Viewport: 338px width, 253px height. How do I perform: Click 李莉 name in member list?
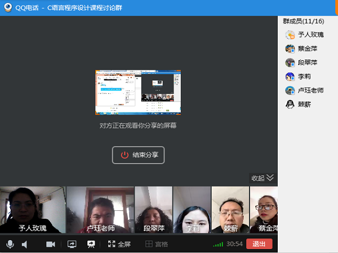click(x=304, y=76)
